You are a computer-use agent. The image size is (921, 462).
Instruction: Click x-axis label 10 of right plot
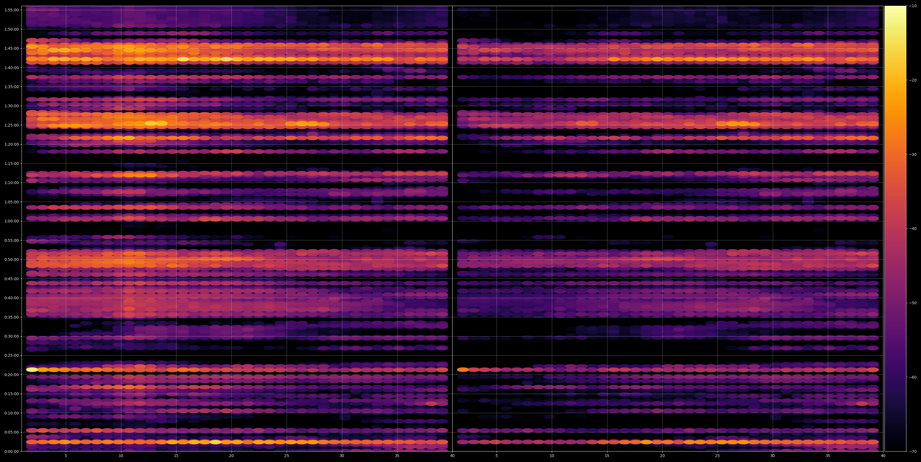coord(552,456)
